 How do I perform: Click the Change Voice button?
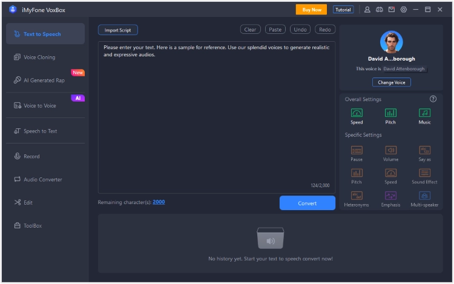pos(391,82)
